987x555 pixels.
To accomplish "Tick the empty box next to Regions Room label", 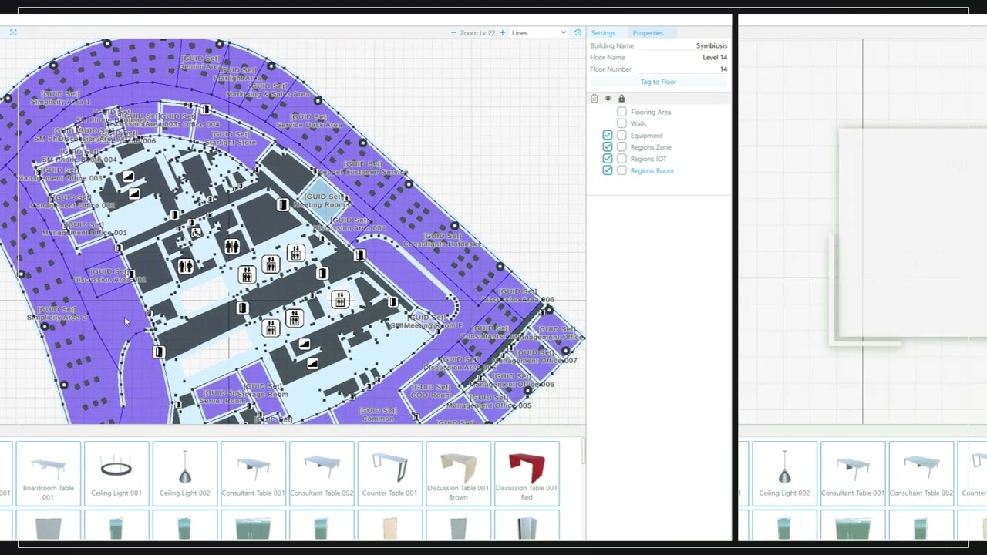I will [x=622, y=170].
